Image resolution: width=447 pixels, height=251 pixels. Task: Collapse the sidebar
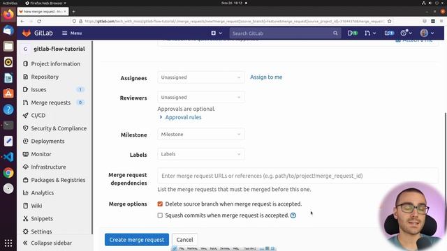[x=47, y=243]
